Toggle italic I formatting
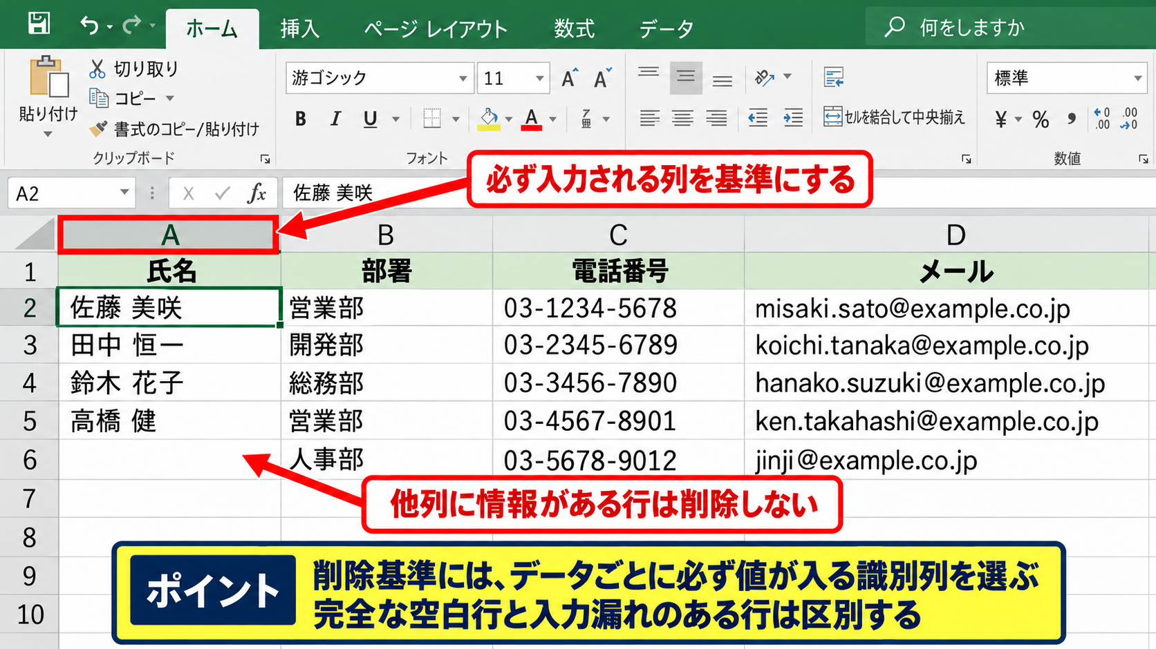Image resolution: width=1156 pixels, height=649 pixels. pos(336,119)
